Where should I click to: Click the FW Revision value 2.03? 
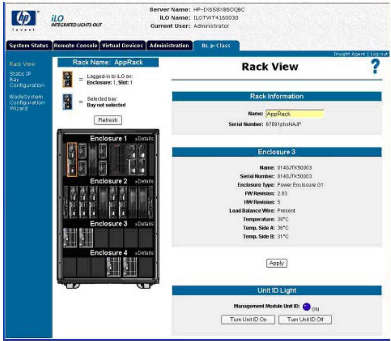(x=282, y=193)
